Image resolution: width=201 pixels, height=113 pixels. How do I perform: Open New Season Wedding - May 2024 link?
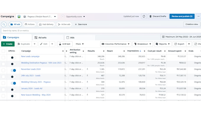[36, 95]
